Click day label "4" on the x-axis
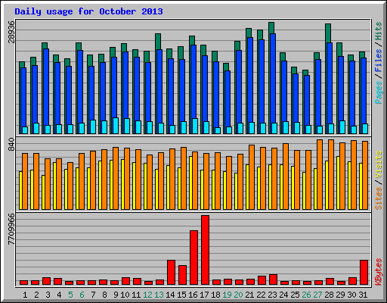The image size is (387, 303). (x=59, y=295)
